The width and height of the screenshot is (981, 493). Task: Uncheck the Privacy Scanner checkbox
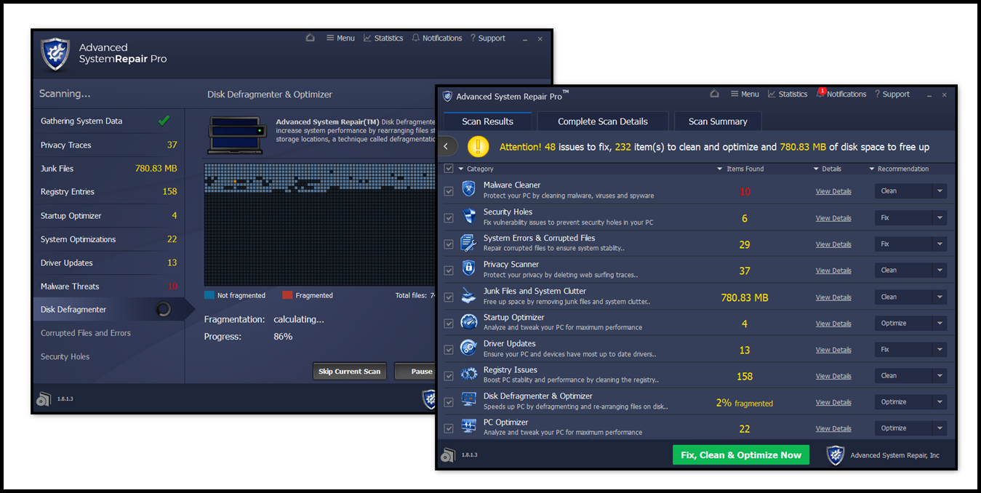point(449,270)
